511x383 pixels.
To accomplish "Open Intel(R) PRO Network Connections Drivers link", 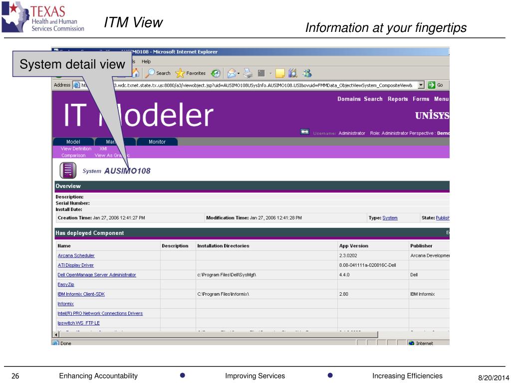I will click(x=100, y=313).
